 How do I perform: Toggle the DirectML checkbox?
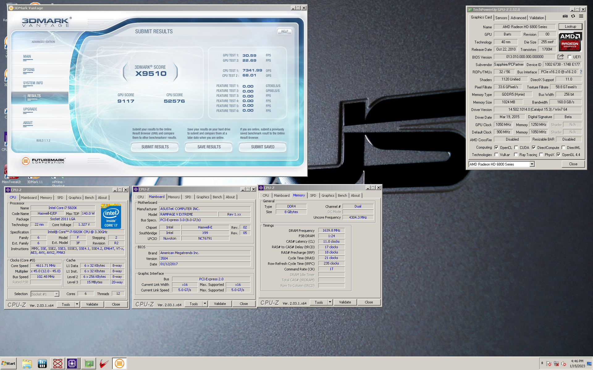click(x=563, y=147)
